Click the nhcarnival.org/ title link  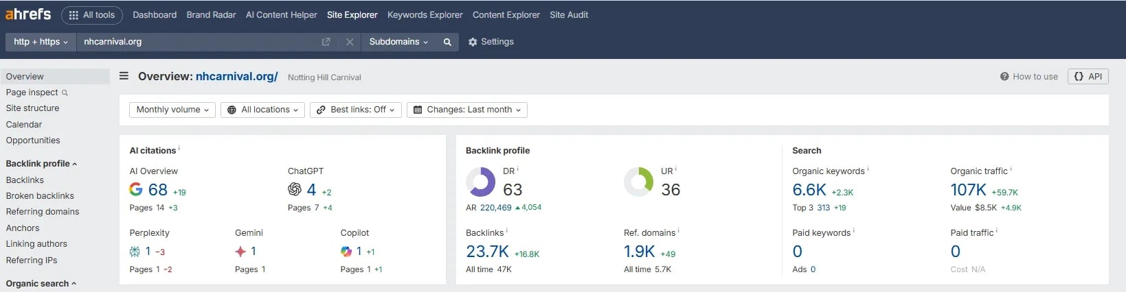(x=237, y=76)
